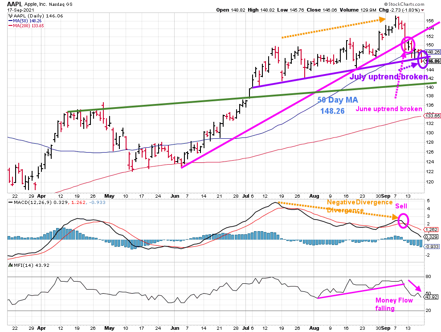Click the bar-chart icon beside AAPL (Daily)
This screenshot has width=441, height=332.
tap(10, 16)
